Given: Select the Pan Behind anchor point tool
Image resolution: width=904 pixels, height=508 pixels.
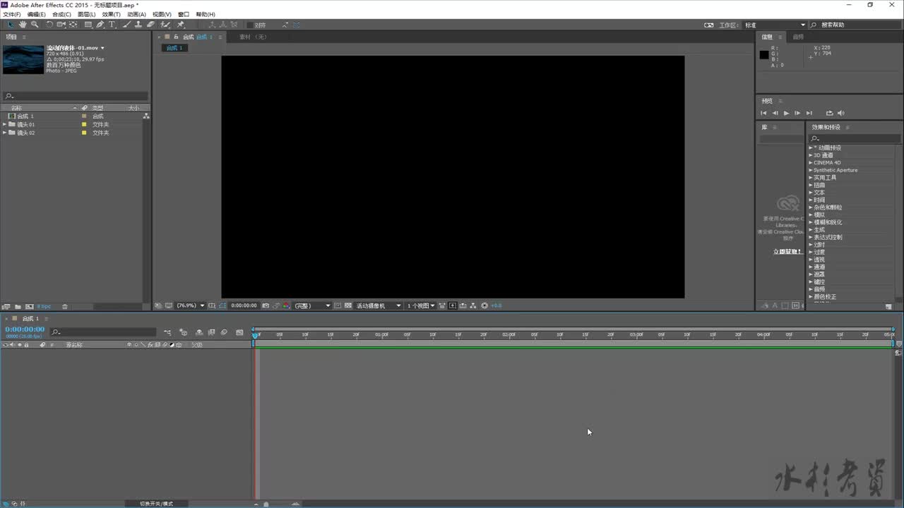Looking at the screenshot, I should [x=73, y=25].
